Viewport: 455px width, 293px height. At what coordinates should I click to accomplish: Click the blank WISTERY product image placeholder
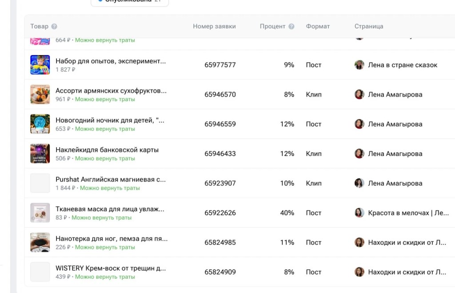[x=40, y=272]
